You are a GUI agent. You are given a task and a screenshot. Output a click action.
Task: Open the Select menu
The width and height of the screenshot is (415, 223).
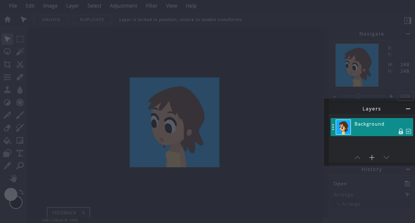point(95,6)
